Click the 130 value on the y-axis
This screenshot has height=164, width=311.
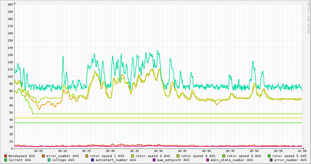[10, 55]
